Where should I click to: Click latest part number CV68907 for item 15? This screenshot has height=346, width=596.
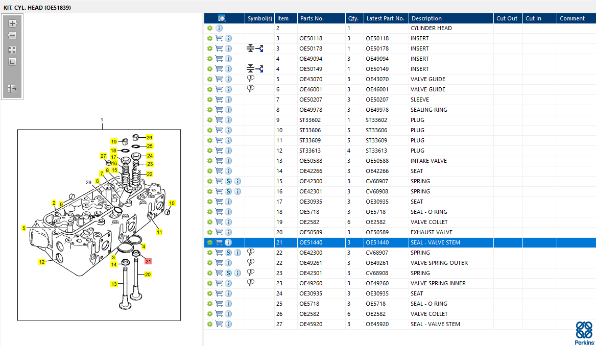377,181
